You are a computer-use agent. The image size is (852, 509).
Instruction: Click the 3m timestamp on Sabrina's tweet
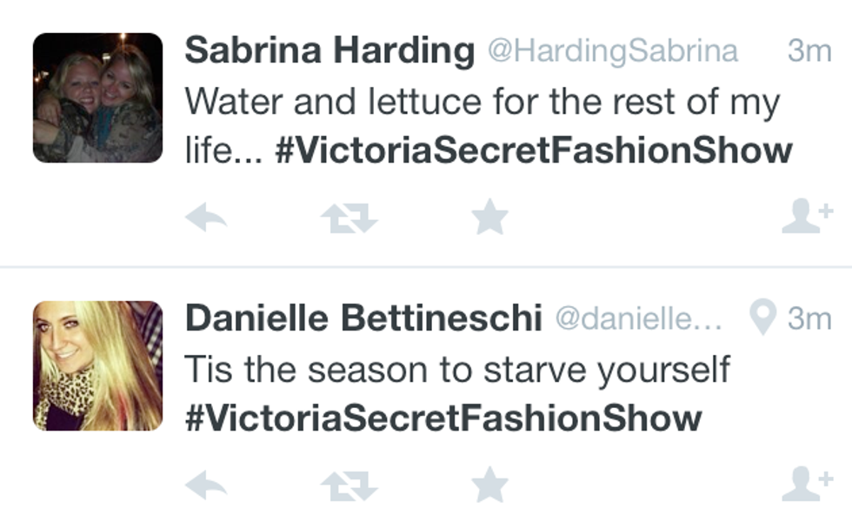coord(809,50)
